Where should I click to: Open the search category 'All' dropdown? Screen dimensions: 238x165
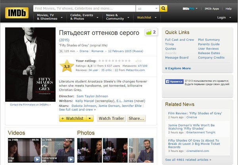147,8
